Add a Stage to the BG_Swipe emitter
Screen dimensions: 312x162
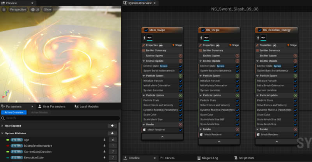click(x=233, y=45)
